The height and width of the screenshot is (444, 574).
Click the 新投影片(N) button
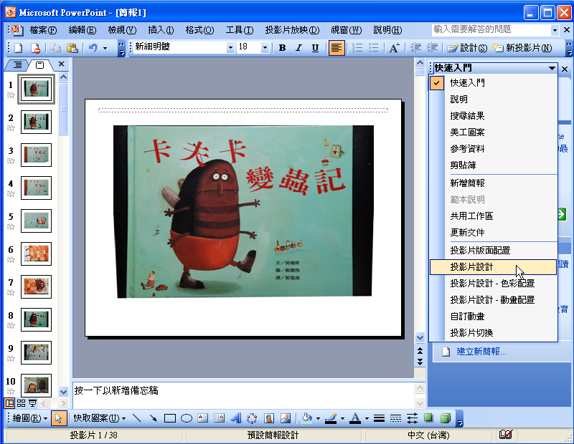click(x=522, y=48)
